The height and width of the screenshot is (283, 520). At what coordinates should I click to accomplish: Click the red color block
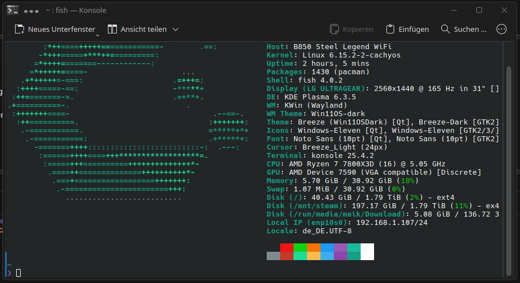coord(286,248)
